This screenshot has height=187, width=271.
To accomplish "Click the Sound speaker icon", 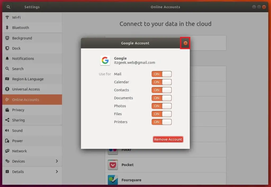I will (x=7, y=130).
